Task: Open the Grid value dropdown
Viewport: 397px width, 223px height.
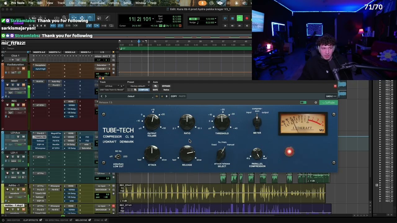Action: tap(216, 19)
